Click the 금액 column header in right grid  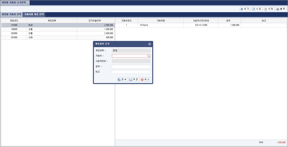(230, 21)
